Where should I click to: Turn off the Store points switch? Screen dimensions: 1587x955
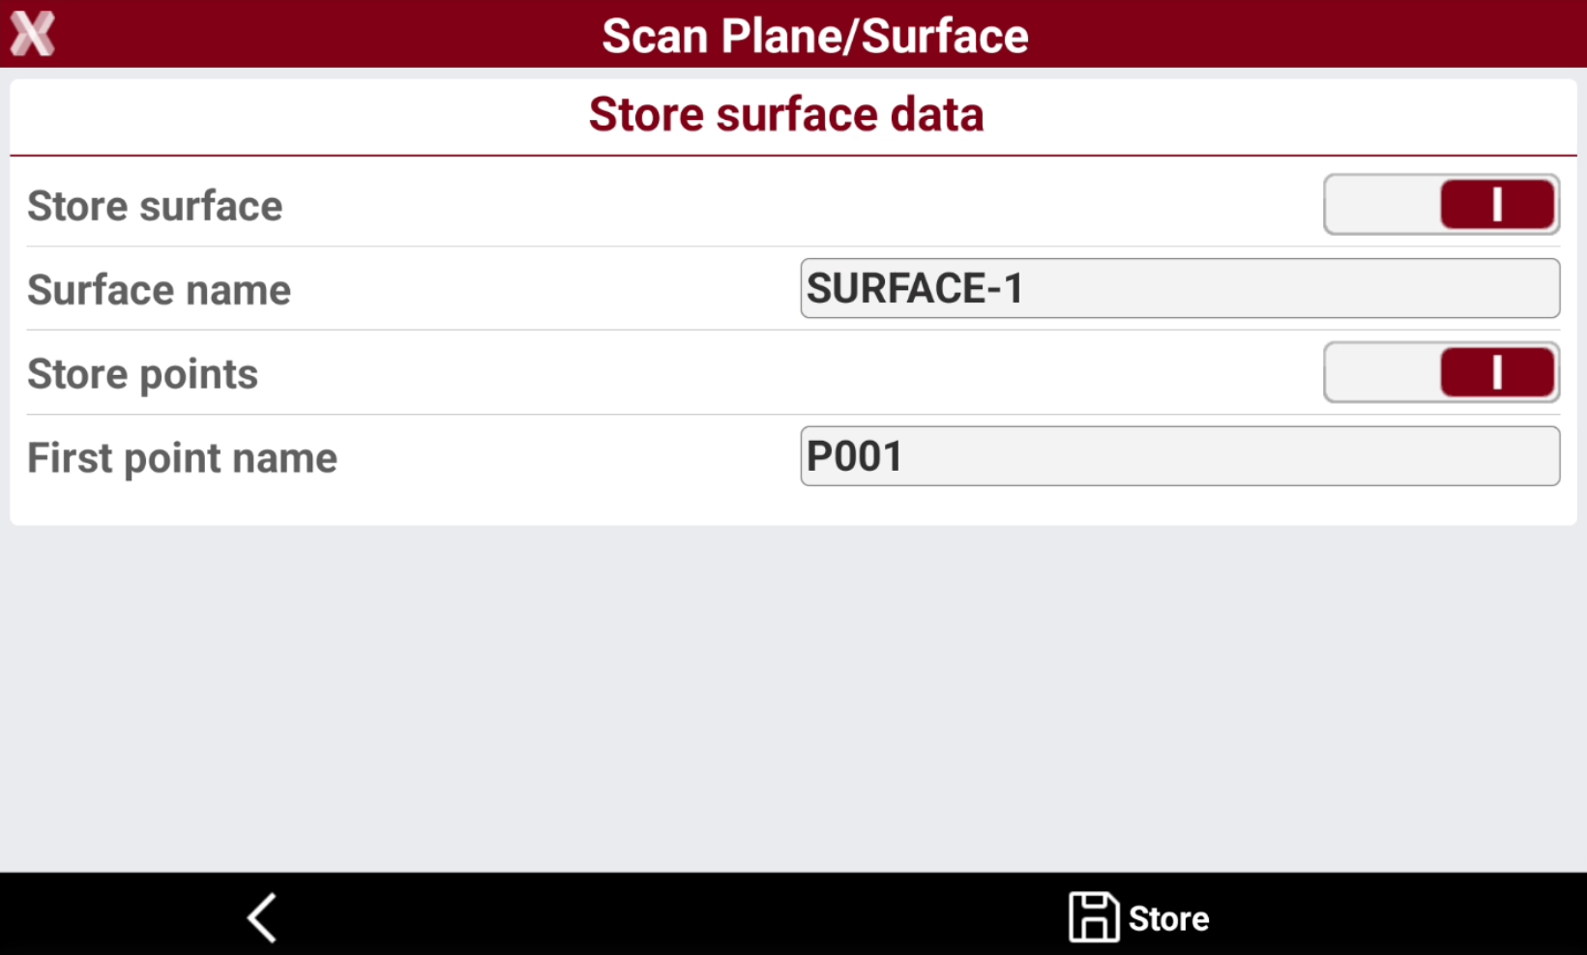(x=1441, y=372)
